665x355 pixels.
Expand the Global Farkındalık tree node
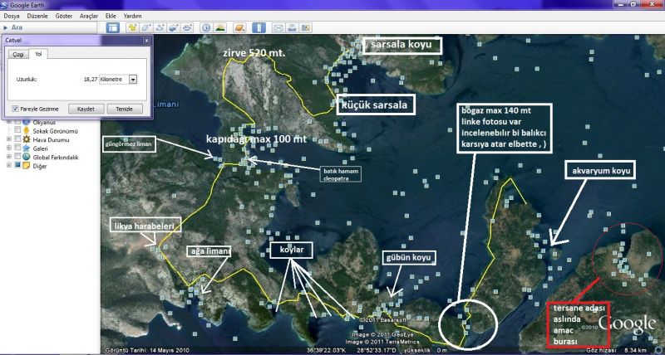[9, 157]
